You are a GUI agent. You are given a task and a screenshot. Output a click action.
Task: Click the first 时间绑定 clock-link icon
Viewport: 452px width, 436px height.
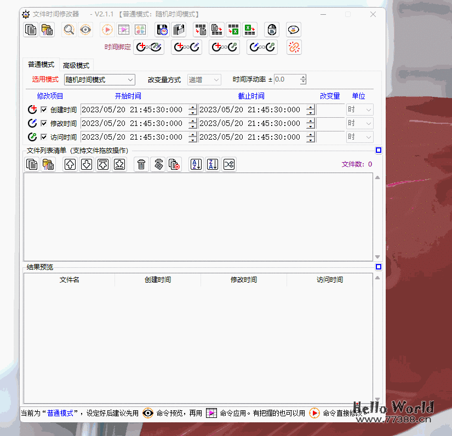[148, 47]
